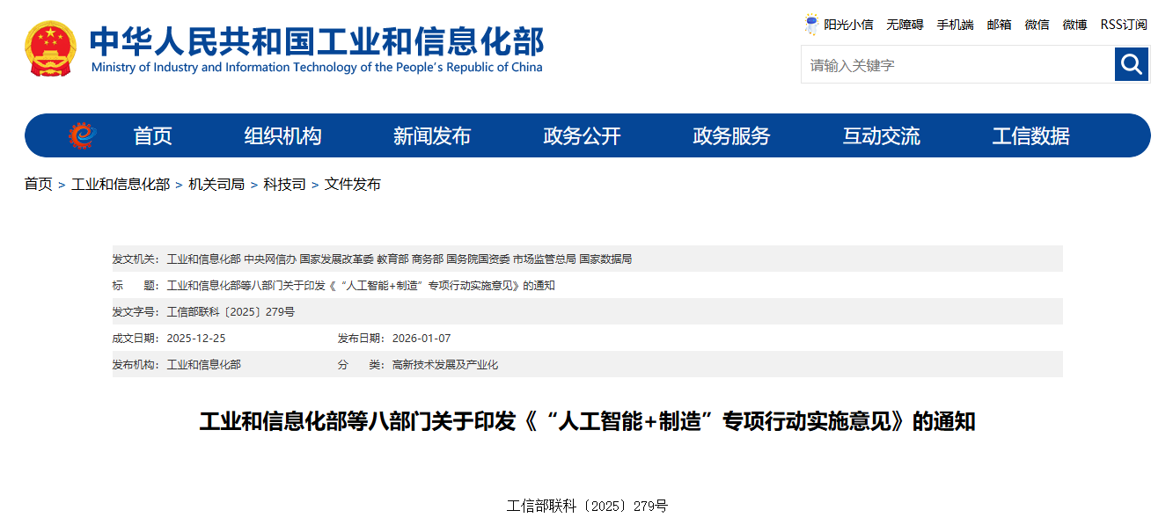
Task: Navigate to 首页 in the menu bar
Action: 153,135
